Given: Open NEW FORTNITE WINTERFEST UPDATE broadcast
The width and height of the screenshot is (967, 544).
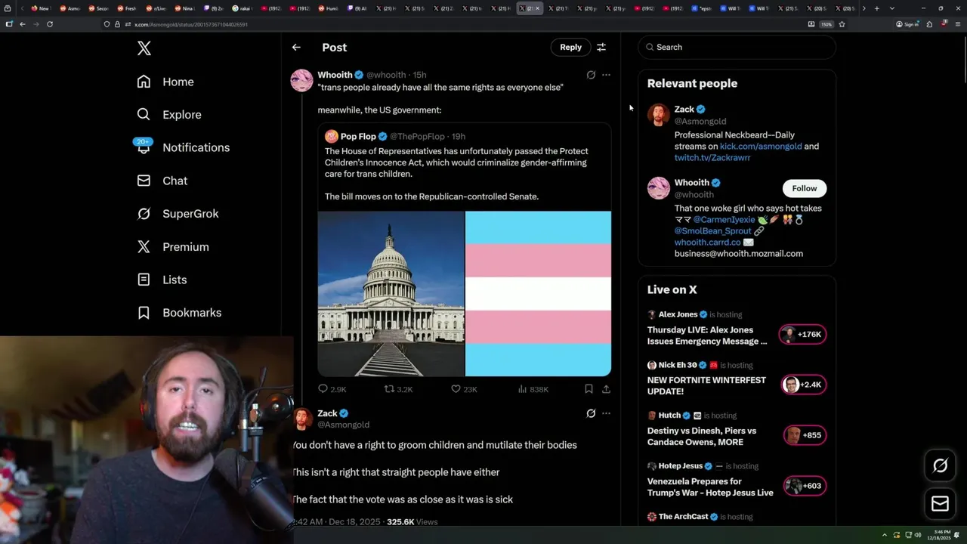Looking at the screenshot, I should (706, 385).
